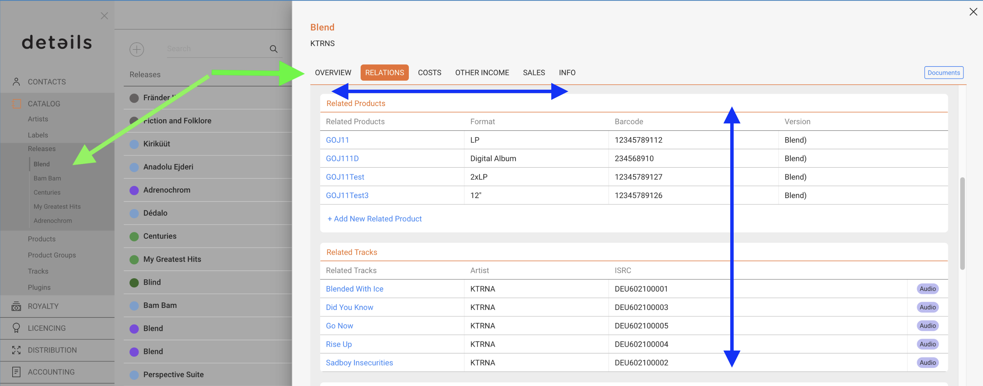Click the green dot beside My Greatest Hits
This screenshot has width=983, height=386.
coord(134,259)
